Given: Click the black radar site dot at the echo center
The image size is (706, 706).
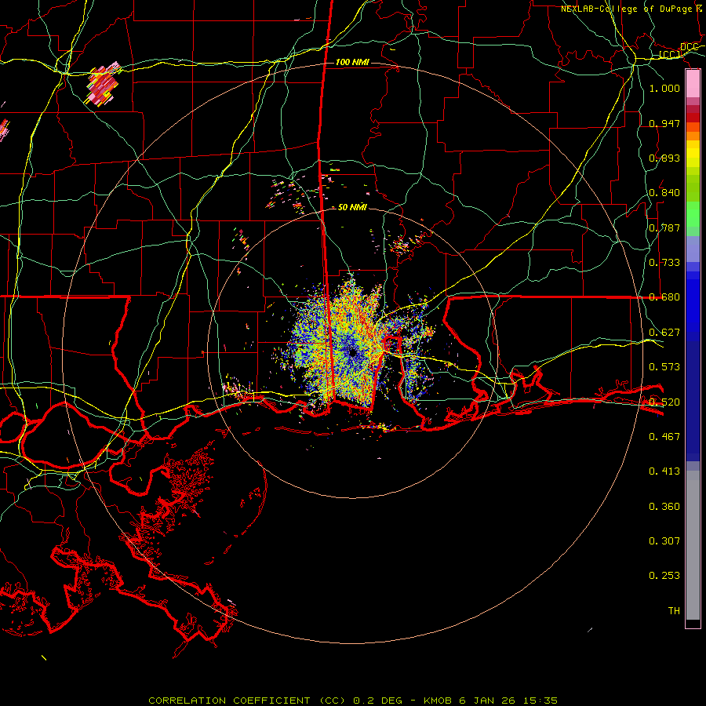Looking at the screenshot, I should pos(352,352).
